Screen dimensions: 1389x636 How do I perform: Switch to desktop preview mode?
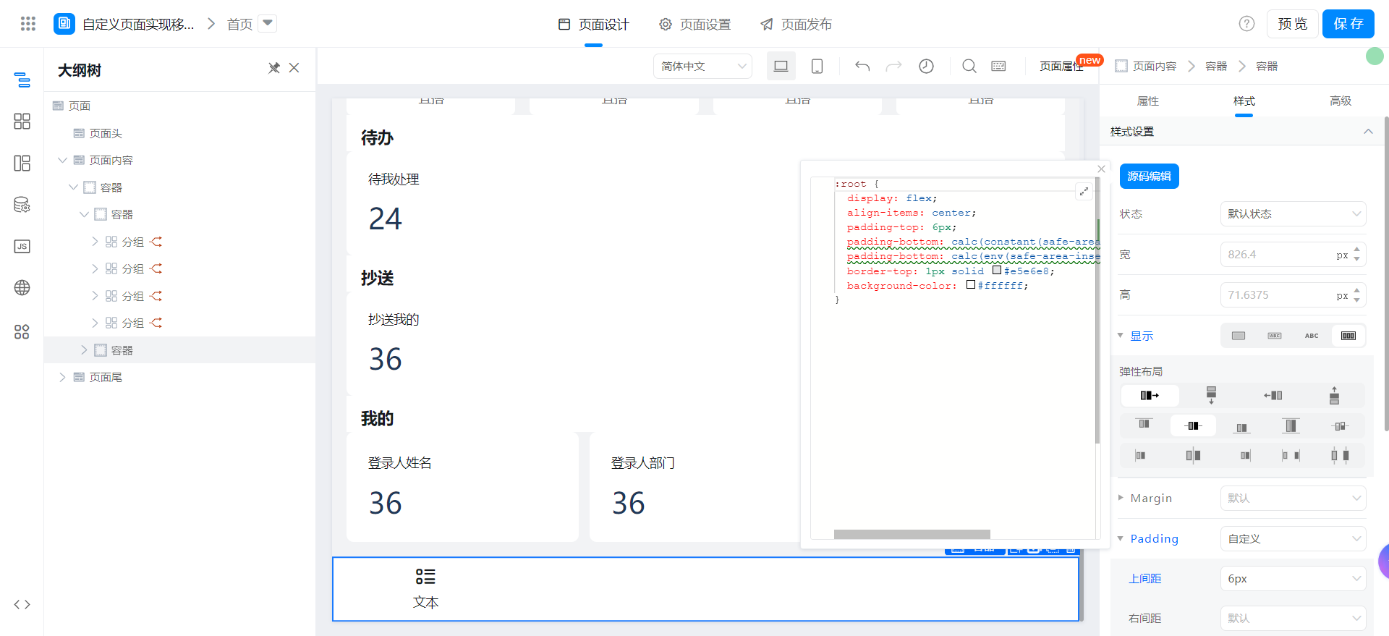pyautogui.click(x=781, y=66)
